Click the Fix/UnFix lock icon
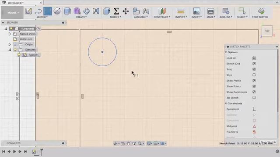This screenshot has height=157, width=280. click(x=254, y=132)
